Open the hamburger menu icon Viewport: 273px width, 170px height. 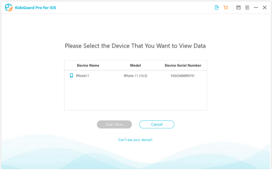pyautogui.click(x=247, y=7)
